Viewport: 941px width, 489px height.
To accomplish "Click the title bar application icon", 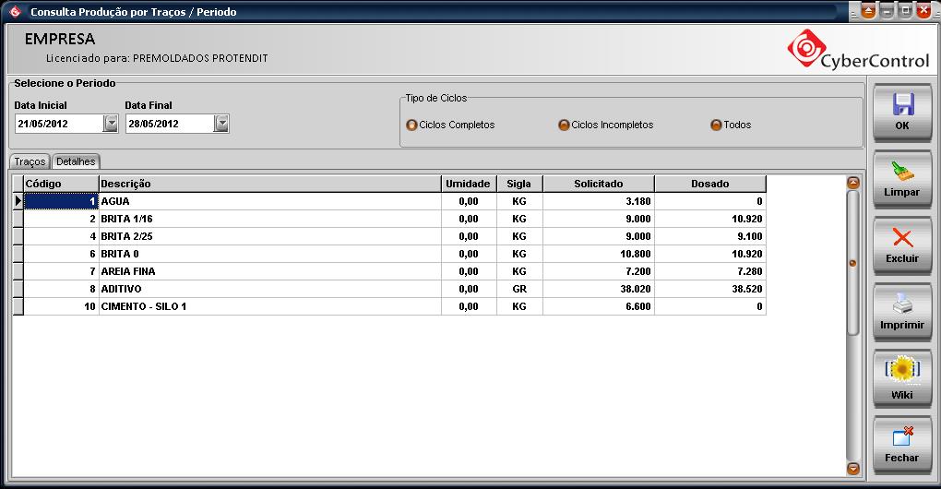I will 15,12.
